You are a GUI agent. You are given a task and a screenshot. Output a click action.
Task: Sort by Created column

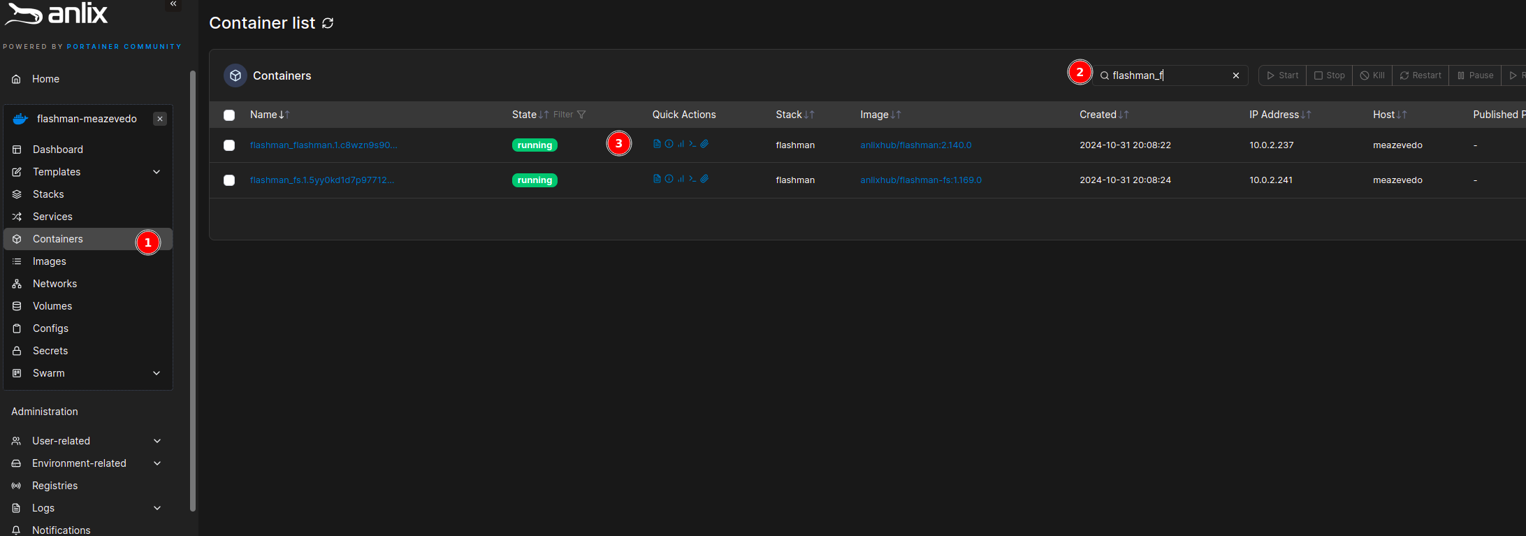(x=1104, y=115)
